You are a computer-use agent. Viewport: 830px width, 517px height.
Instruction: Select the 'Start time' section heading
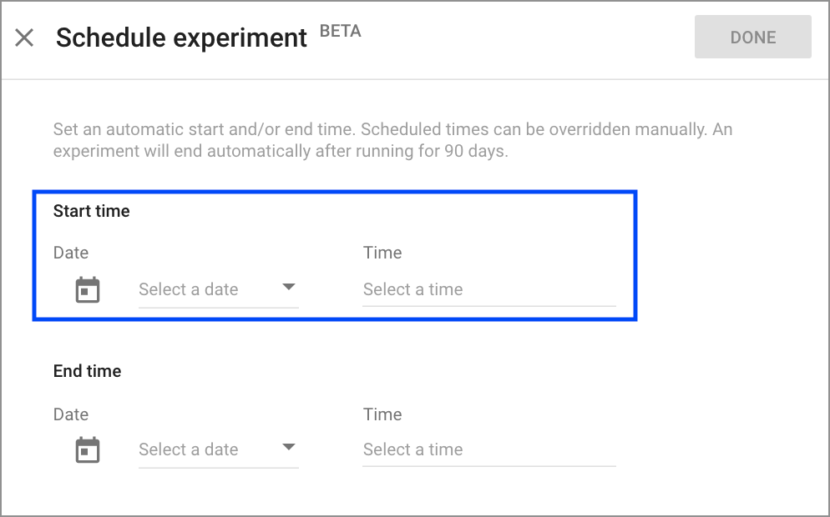92,212
